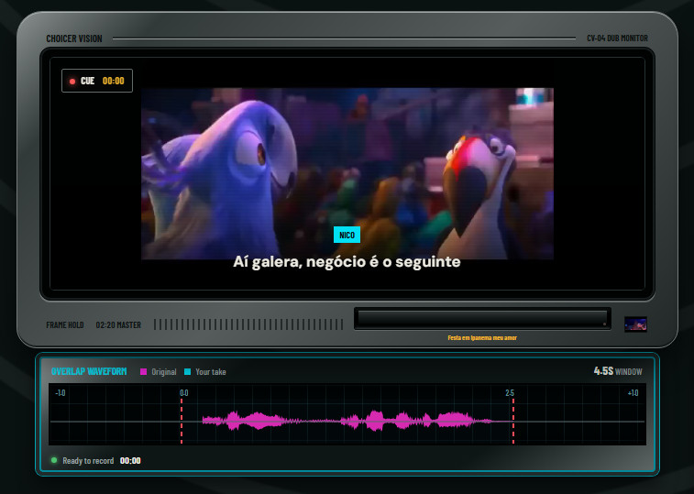694x494 pixels.
Task: Click the CHOICER VISION brand label
Action: 74,39
